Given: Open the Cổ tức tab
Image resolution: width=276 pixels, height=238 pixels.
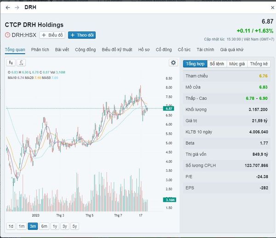Looking at the screenshot, I should click(184, 50).
